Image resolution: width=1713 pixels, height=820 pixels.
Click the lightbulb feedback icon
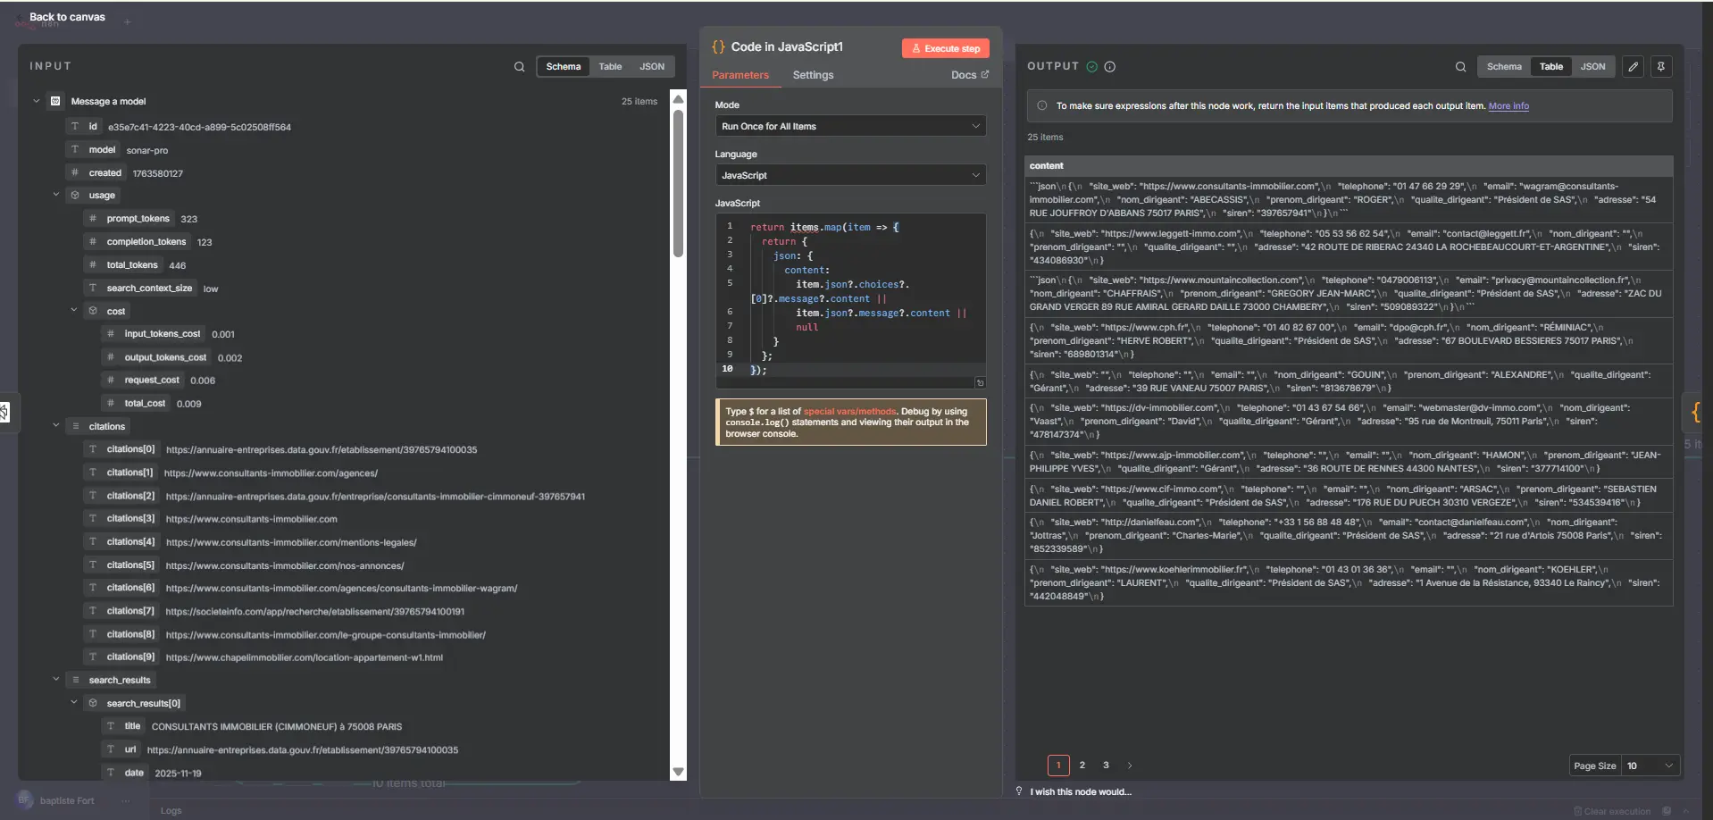tap(1019, 791)
